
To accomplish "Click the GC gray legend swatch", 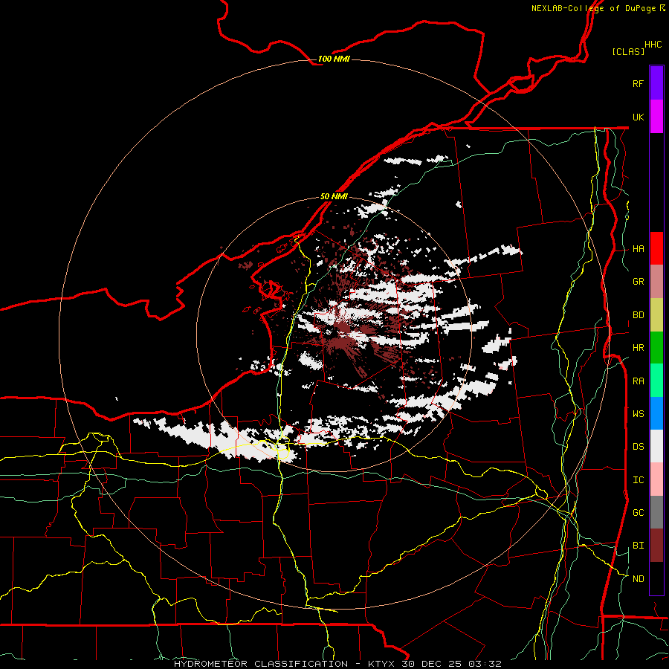I will (x=656, y=512).
